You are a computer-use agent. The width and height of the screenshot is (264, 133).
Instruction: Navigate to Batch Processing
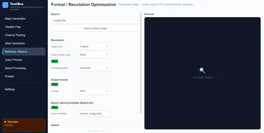[x=24, y=68]
